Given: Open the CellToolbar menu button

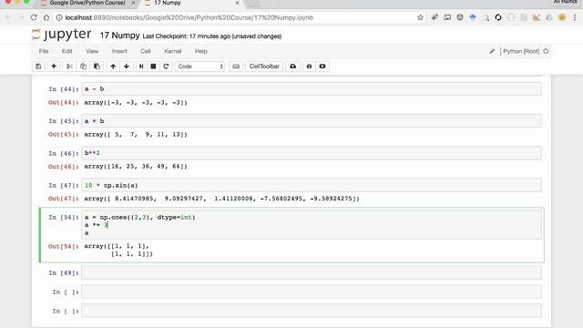Looking at the screenshot, I should (x=264, y=67).
